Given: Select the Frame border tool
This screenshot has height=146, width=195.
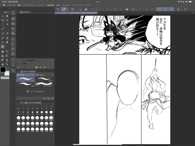Looking at the screenshot, I should coord(7,52).
